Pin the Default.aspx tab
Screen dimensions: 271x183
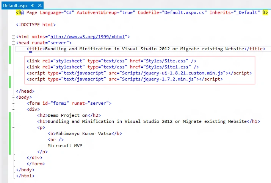(33, 6)
